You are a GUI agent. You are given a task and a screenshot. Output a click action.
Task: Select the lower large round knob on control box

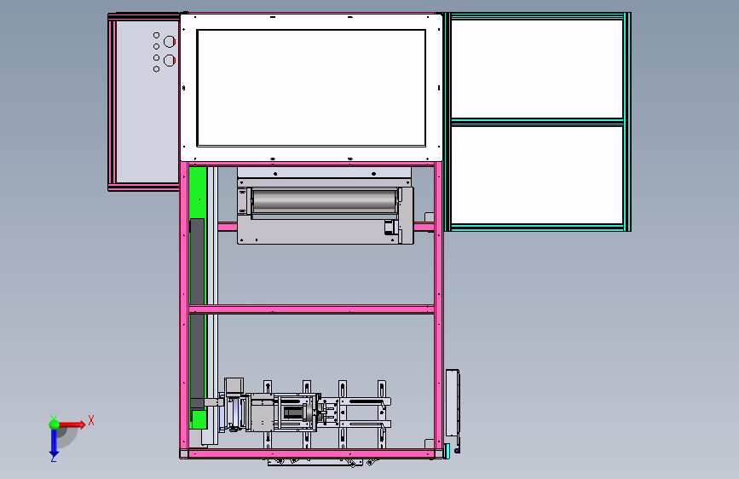(x=170, y=61)
